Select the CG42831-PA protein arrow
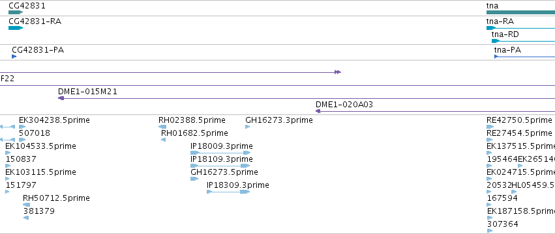Viewport: 555px width, 234px height. point(14,57)
